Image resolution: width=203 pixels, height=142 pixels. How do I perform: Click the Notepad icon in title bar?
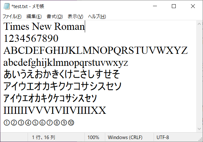pyautogui.click(x=6, y=6)
